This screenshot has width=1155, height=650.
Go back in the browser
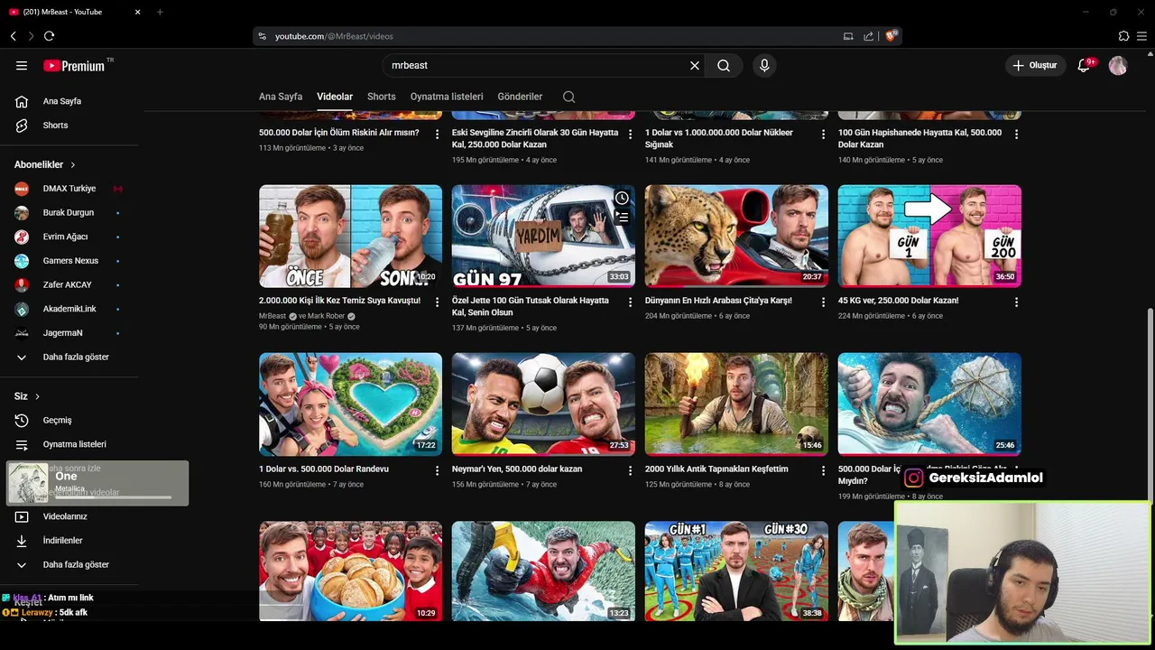pyautogui.click(x=14, y=36)
